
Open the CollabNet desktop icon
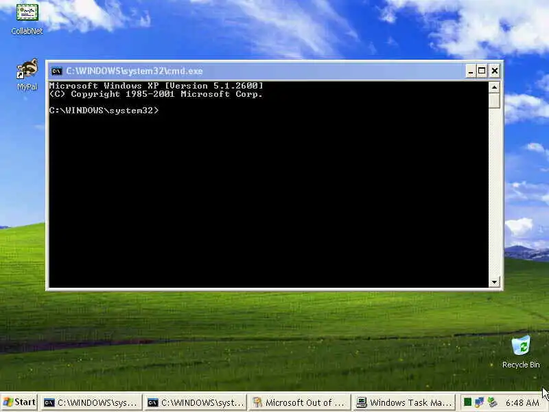27,19
